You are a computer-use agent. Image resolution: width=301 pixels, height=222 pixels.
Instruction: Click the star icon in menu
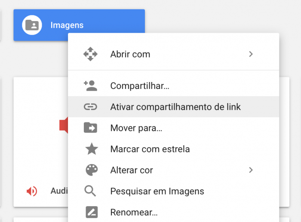pyautogui.click(x=92, y=149)
